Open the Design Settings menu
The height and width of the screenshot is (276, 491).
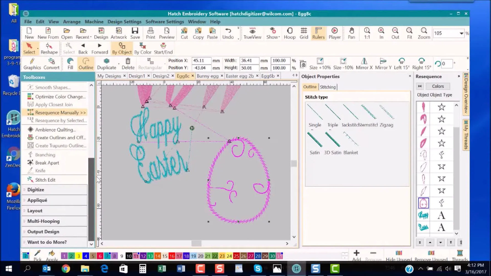[x=124, y=22]
